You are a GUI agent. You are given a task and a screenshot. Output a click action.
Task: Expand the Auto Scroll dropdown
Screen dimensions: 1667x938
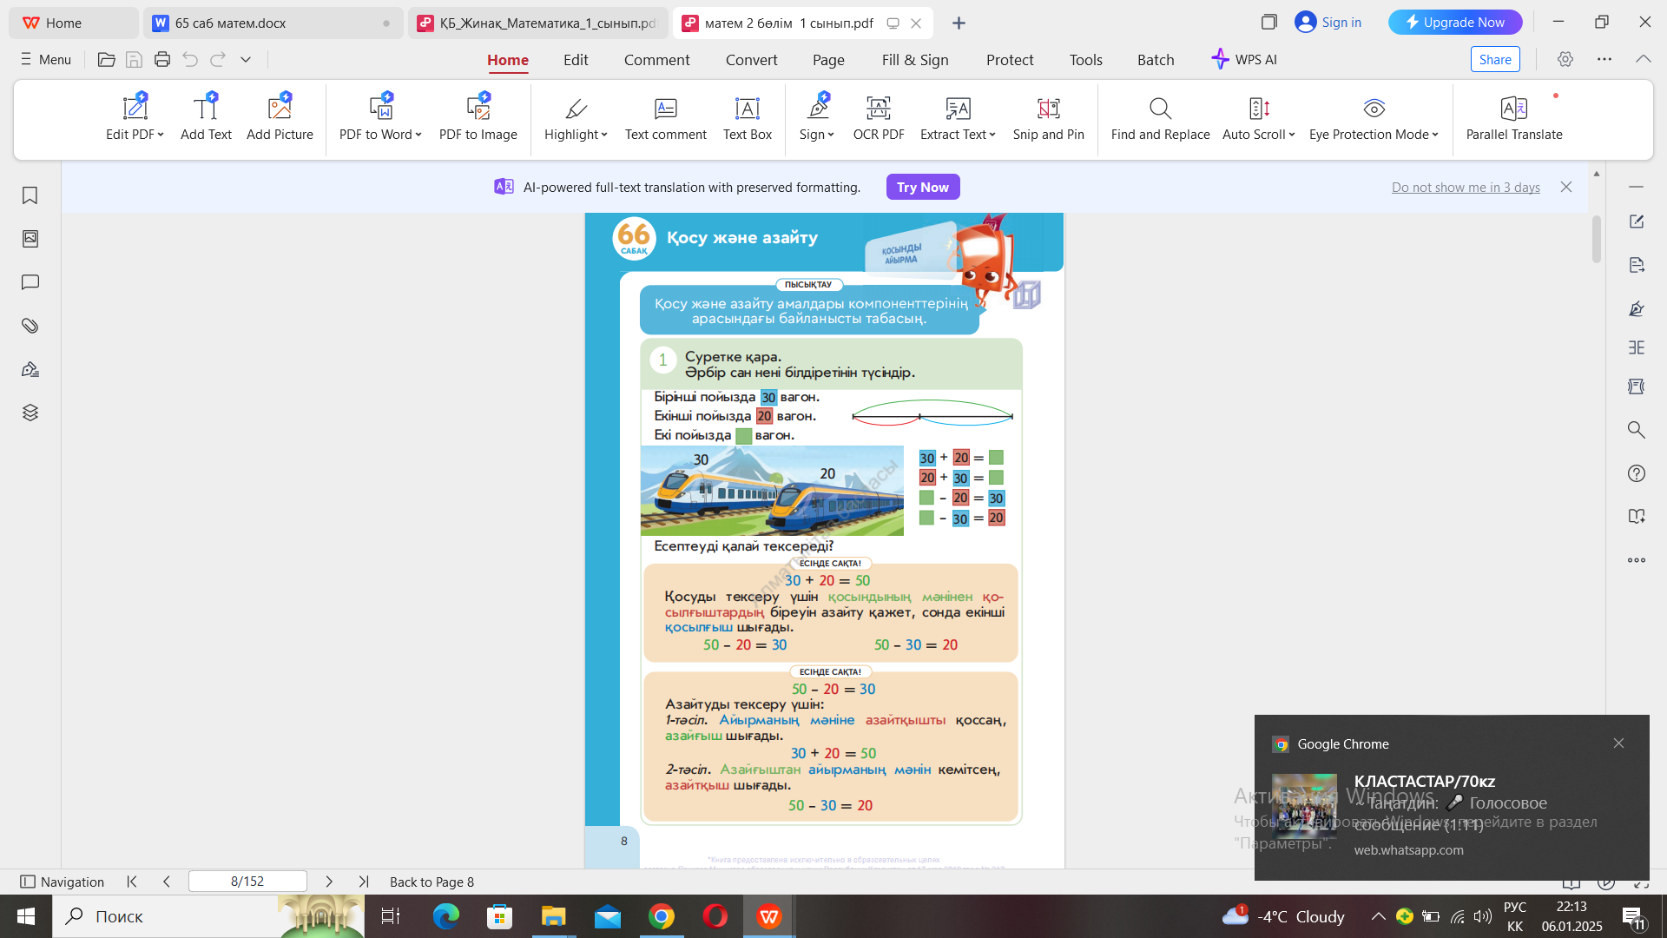1292,135
